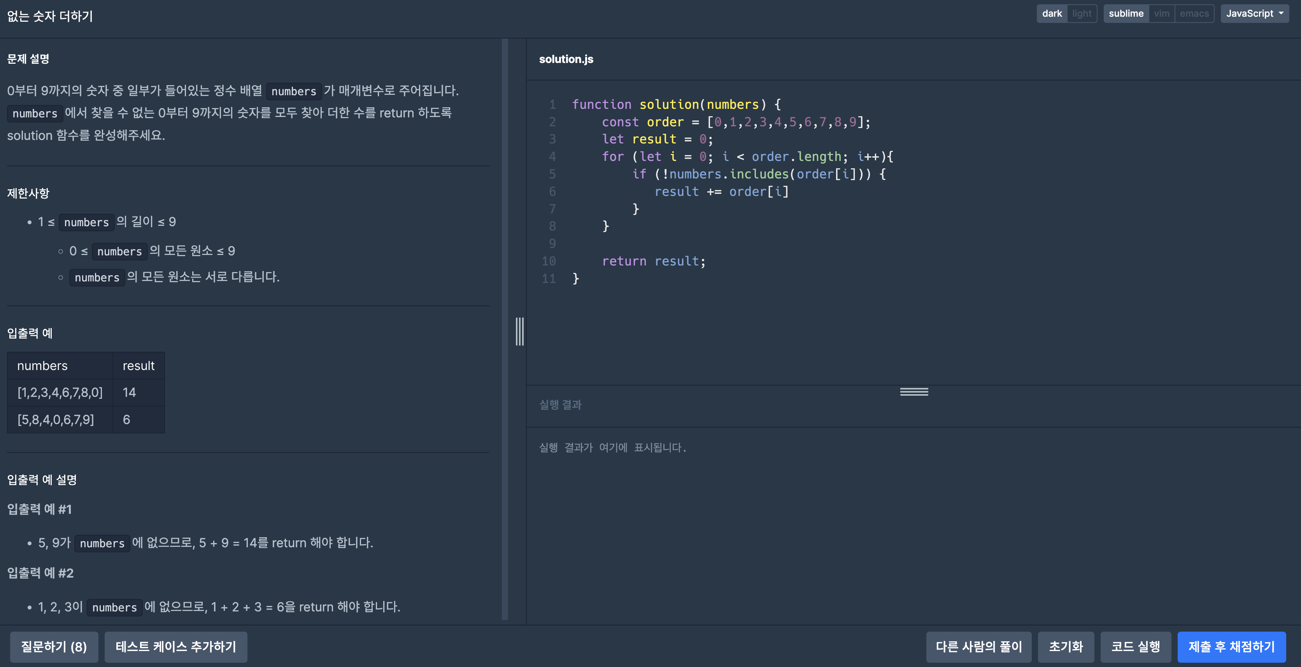
Task: Click 테스트 케이스 추가하기 button
Action: [x=175, y=646]
